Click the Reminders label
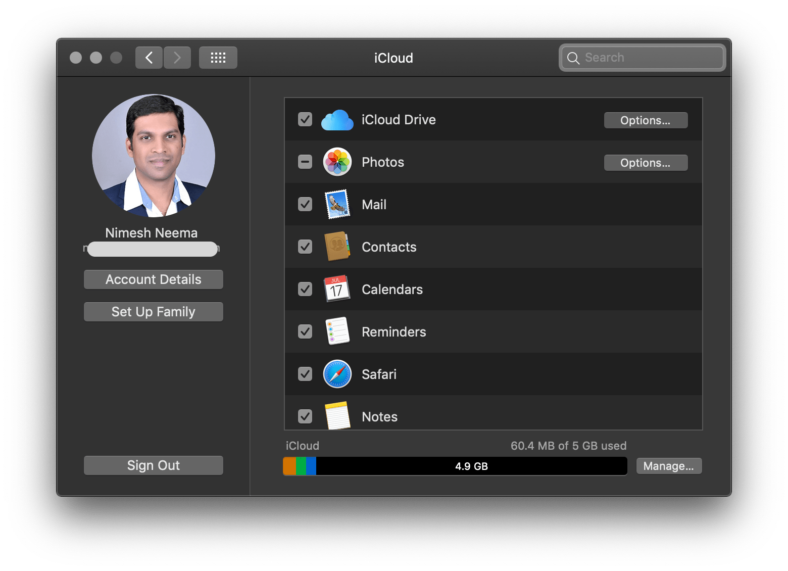 (394, 332)
